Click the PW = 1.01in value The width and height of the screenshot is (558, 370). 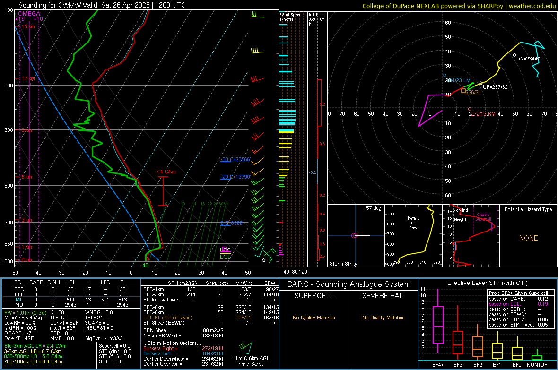pyautogui.click(x=25, y=313)
